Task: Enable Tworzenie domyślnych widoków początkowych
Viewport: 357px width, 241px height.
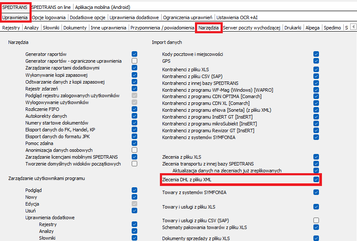Action: point(134,164)
